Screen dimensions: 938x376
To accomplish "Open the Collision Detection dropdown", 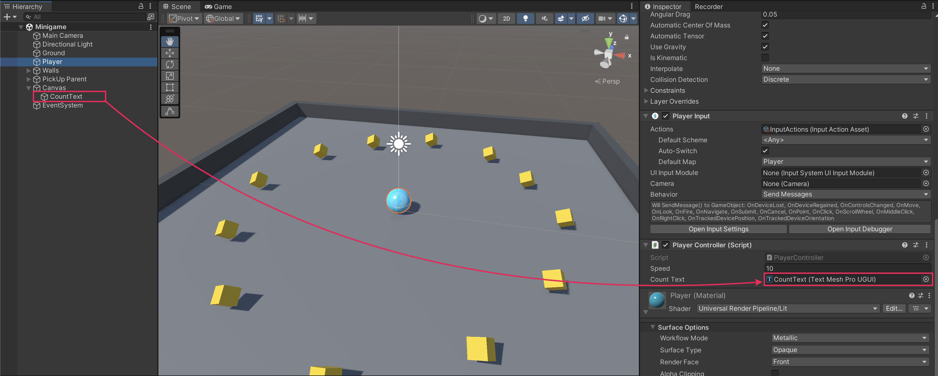I will click(845, 79).
